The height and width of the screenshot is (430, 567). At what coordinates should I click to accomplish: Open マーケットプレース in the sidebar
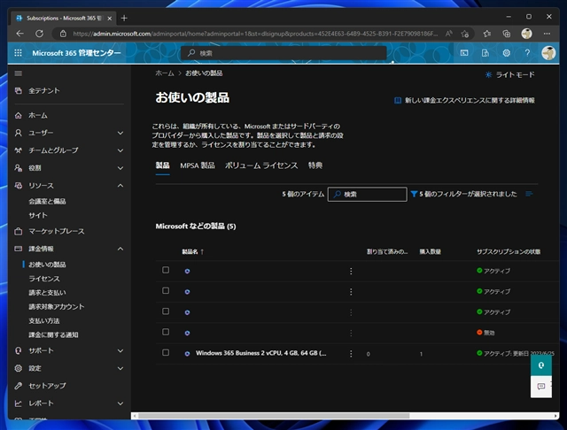[x=57, y=231]
